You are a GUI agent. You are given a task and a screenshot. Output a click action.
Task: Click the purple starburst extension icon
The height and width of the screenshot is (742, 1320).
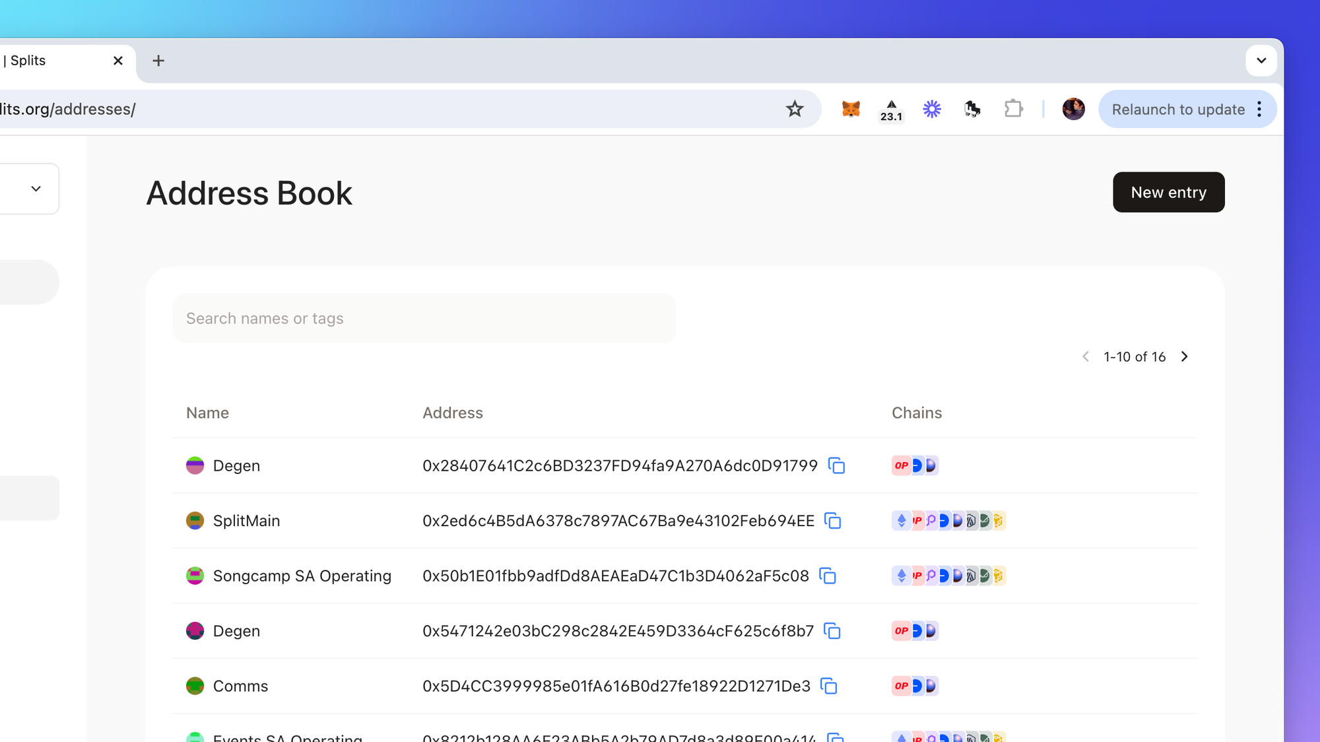coord(932,109)
